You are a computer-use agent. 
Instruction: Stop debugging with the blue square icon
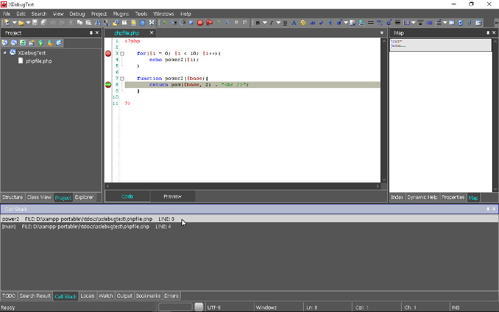191,22
